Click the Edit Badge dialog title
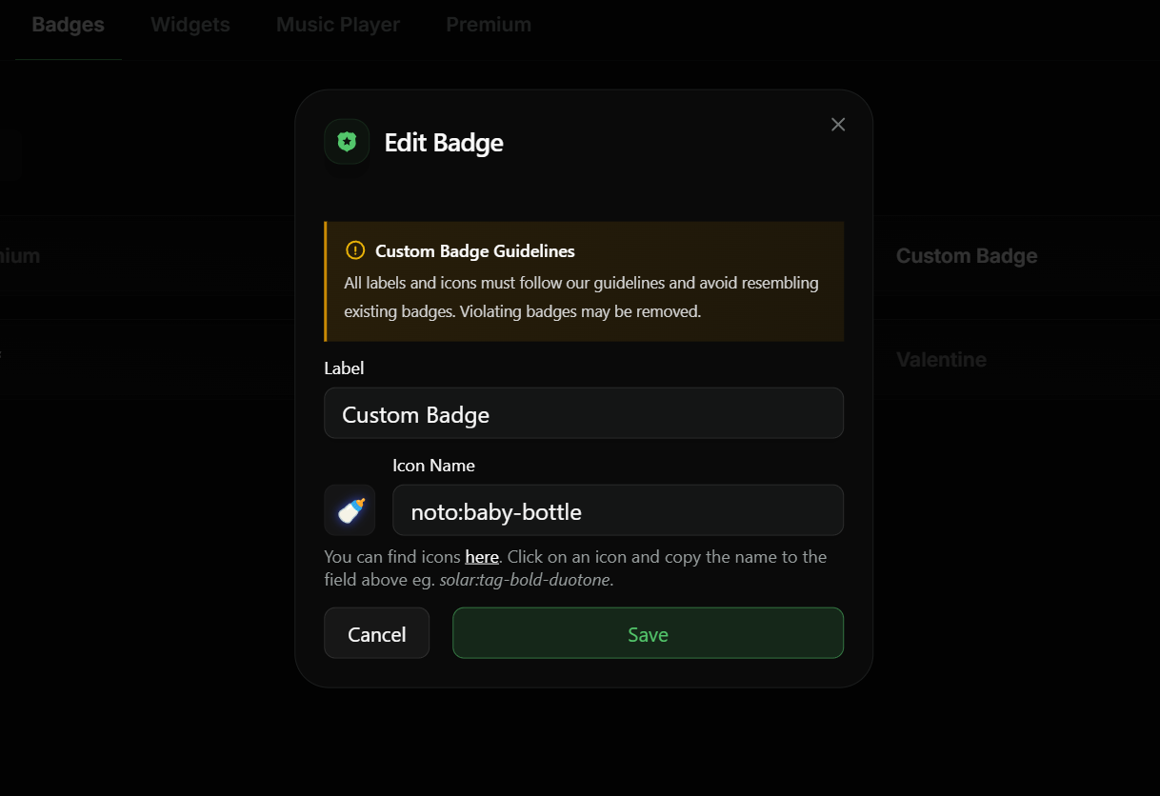Viewport: 1160px width, 796px height. click(x=444, y=143)
